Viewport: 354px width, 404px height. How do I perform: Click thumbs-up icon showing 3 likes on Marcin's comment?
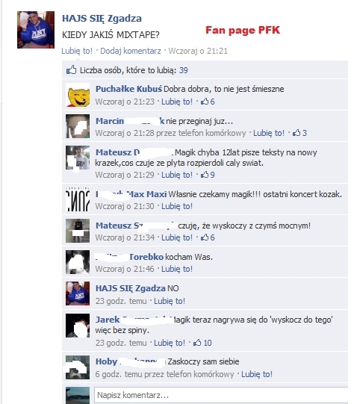[x=296, y=133]
